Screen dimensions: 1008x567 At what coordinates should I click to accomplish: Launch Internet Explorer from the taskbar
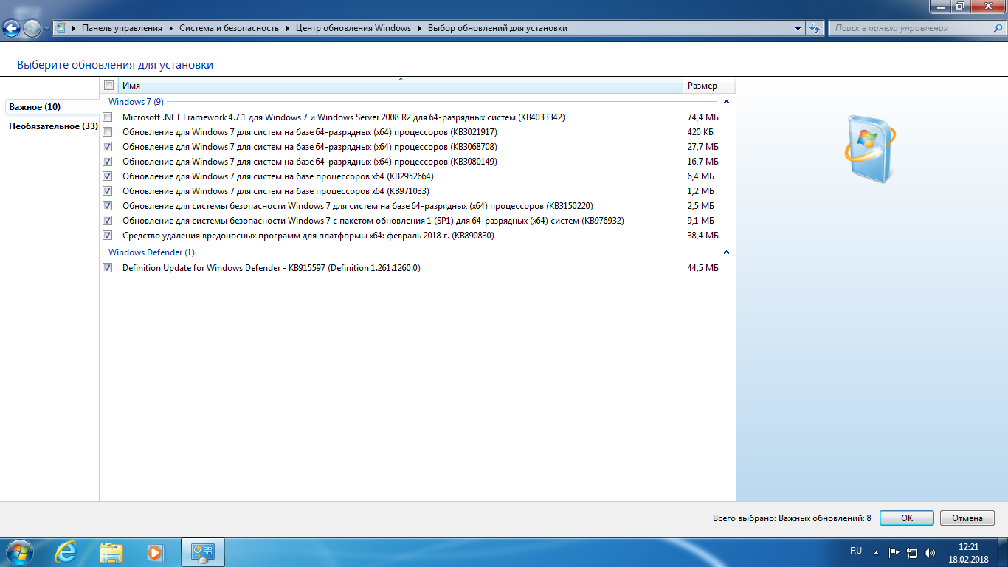coord(66,552)
